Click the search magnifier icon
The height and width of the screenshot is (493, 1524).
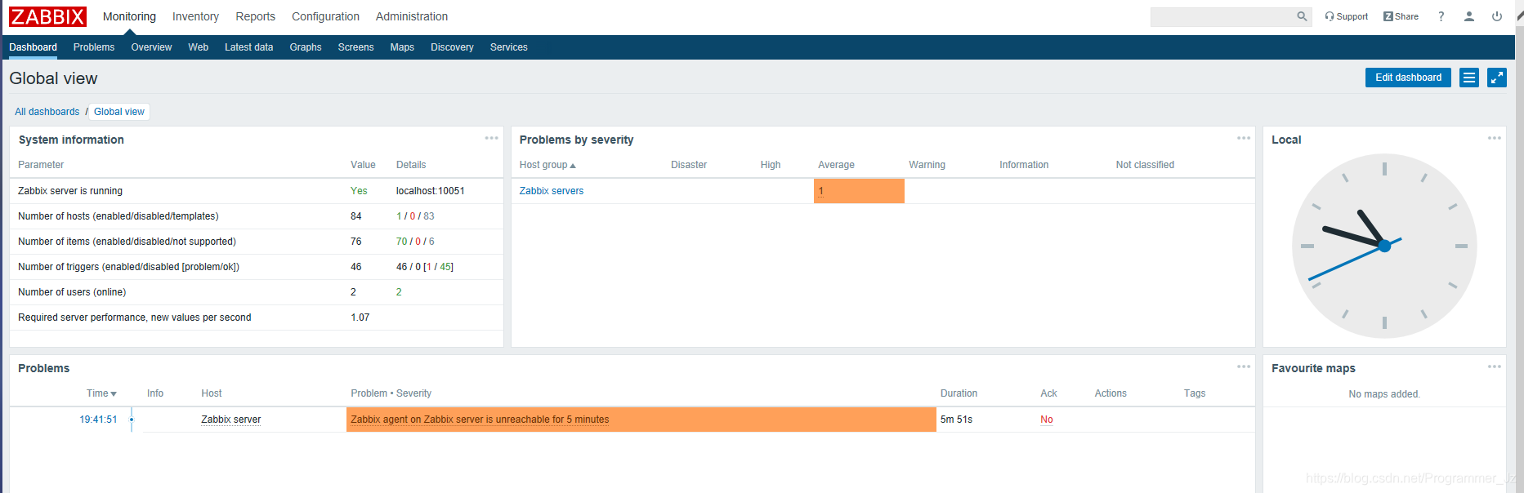[1302, 16]
